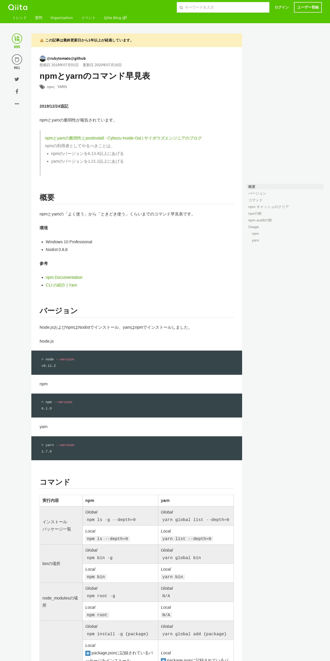Screen dimensions: 330x661
Task: Click the warning icon in yellow banner
Action: coord(42,40)
